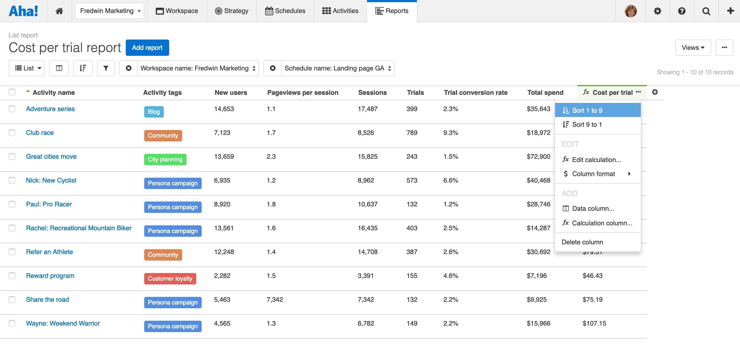Click the plus icon in top bar
This screenshot has width=740, height=344.
730,11
